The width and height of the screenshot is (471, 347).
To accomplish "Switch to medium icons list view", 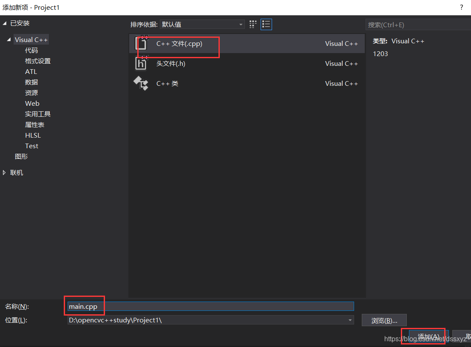I will pyautogui.click(x=266, y=24).
